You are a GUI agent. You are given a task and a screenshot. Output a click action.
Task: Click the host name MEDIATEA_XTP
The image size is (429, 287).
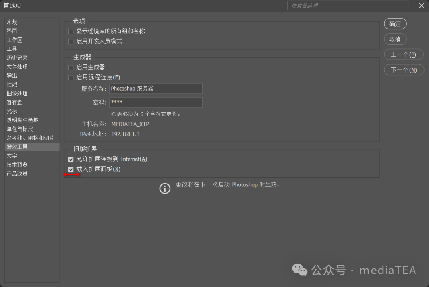(x=130, y=124)
